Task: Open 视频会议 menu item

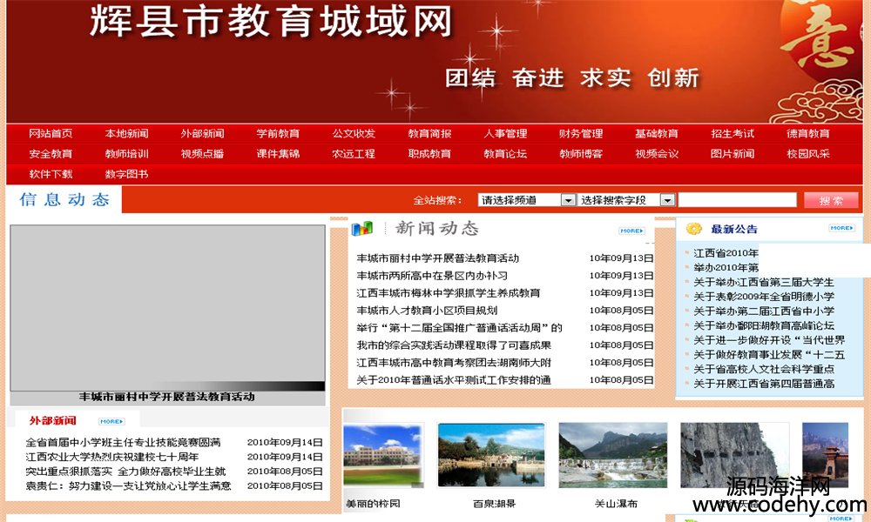Action: 657,154
